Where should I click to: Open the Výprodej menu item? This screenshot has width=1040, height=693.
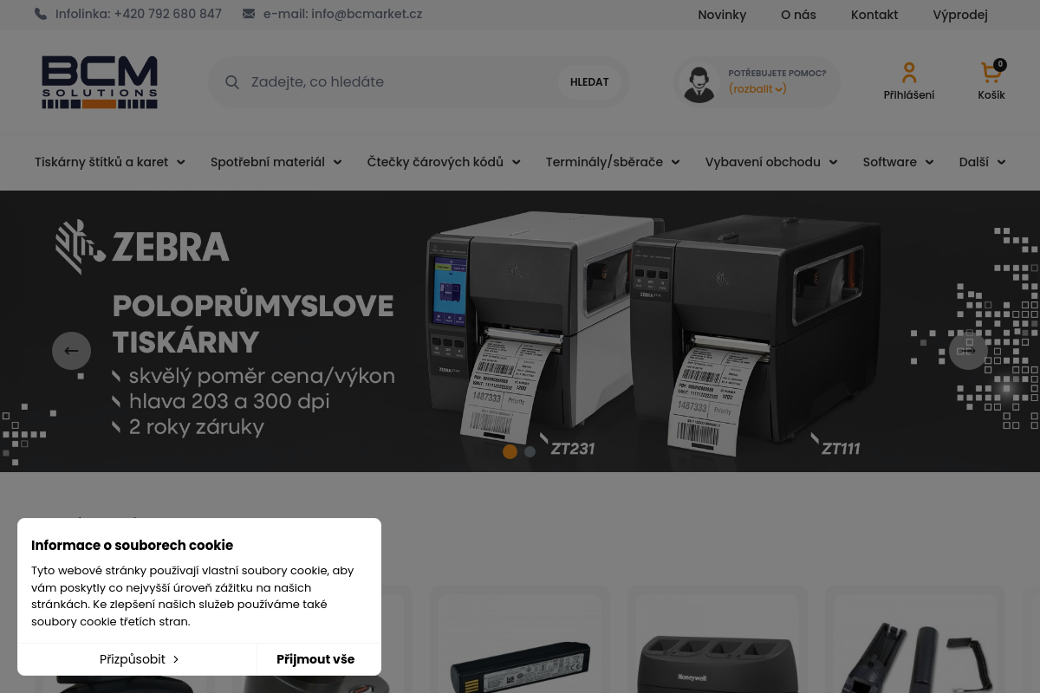pos(959,15)
